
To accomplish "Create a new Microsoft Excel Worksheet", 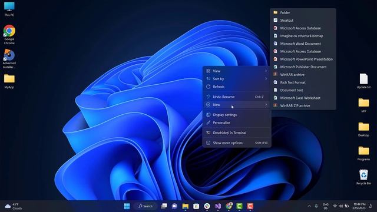I will tap(303, 98).
